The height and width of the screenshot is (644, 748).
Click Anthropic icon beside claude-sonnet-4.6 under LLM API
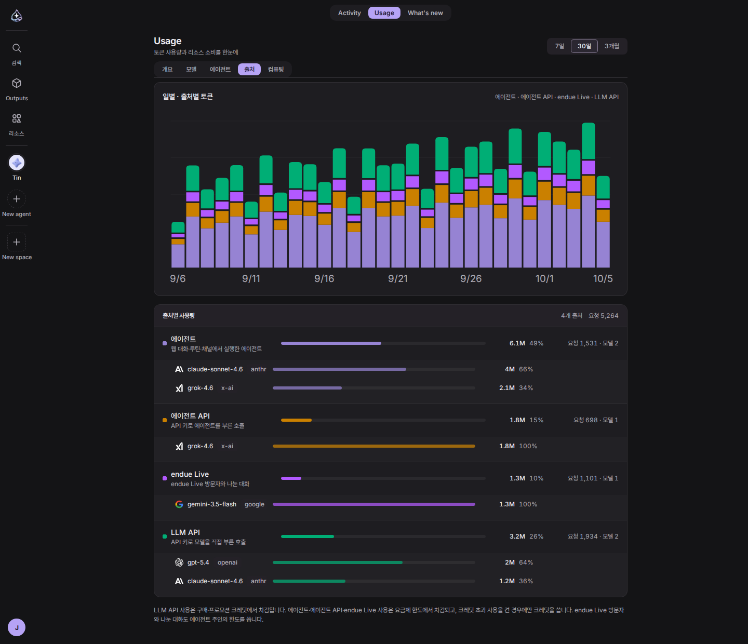coord(179,581)
